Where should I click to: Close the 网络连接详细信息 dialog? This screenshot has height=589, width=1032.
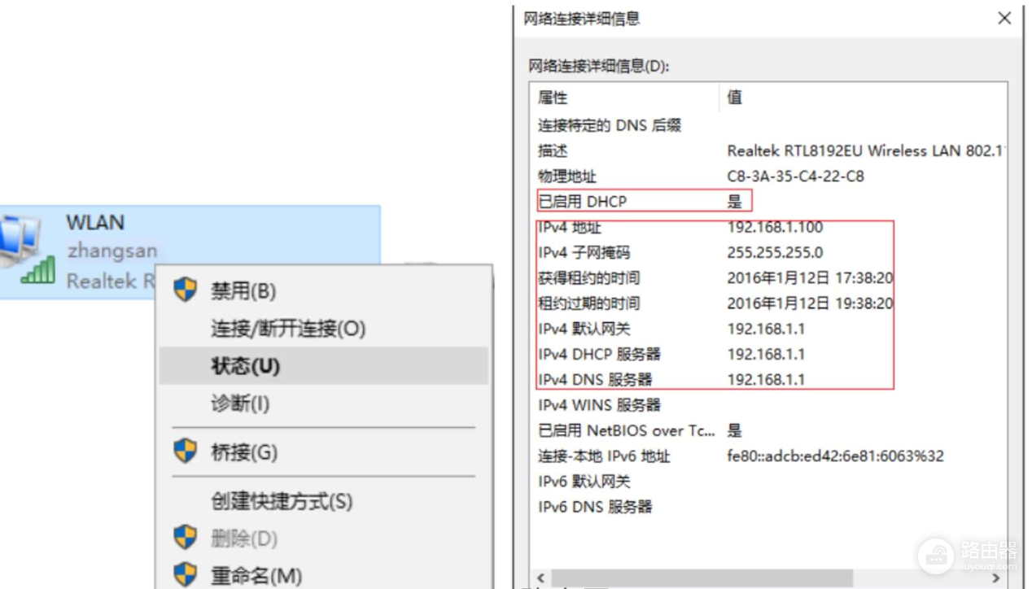click(1004, 18)
